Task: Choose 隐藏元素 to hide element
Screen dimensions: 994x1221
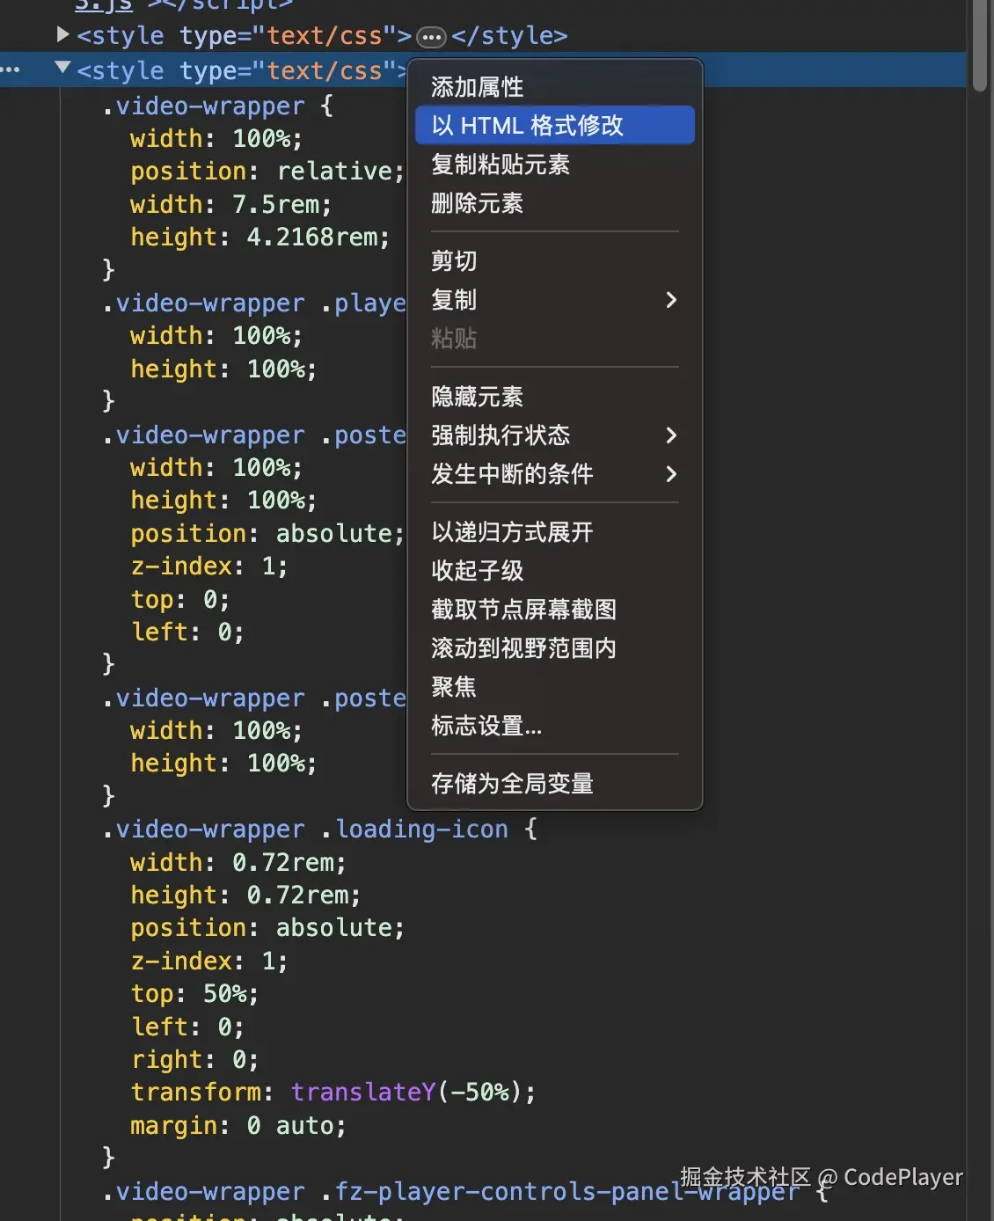Action: pyautogui.click(x=478, y=397)
